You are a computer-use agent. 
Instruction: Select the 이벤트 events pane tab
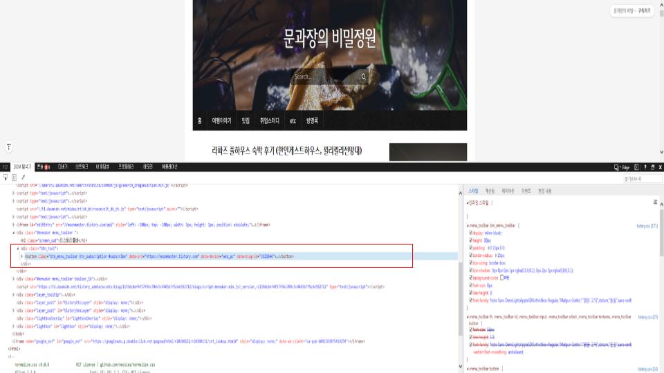pos(526,191)
